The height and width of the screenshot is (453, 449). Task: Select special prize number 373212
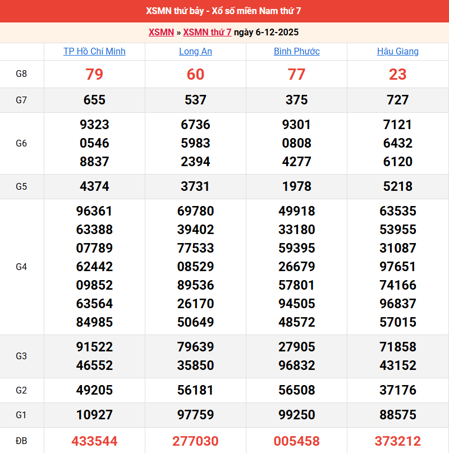(x=397, y=441)
